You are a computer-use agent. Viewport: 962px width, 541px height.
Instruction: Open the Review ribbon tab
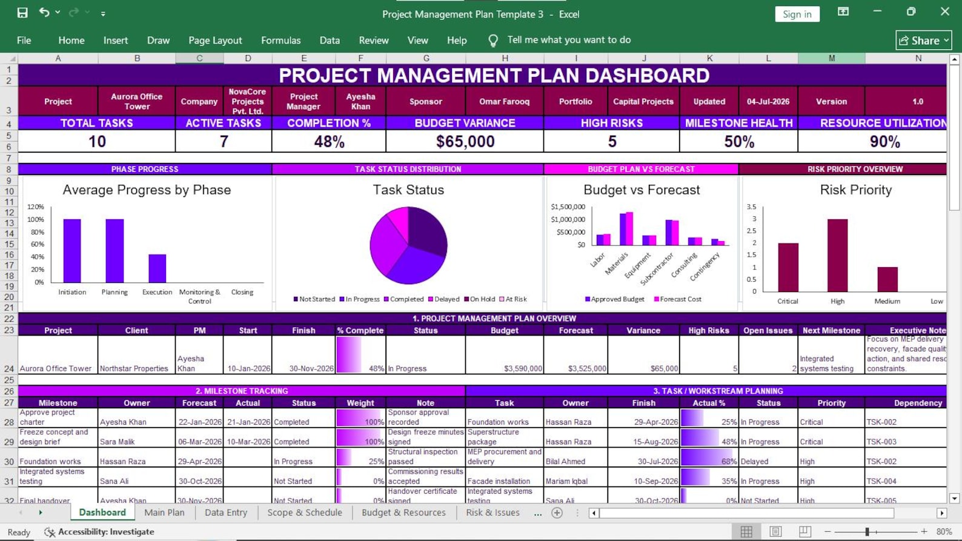[374, 40]
